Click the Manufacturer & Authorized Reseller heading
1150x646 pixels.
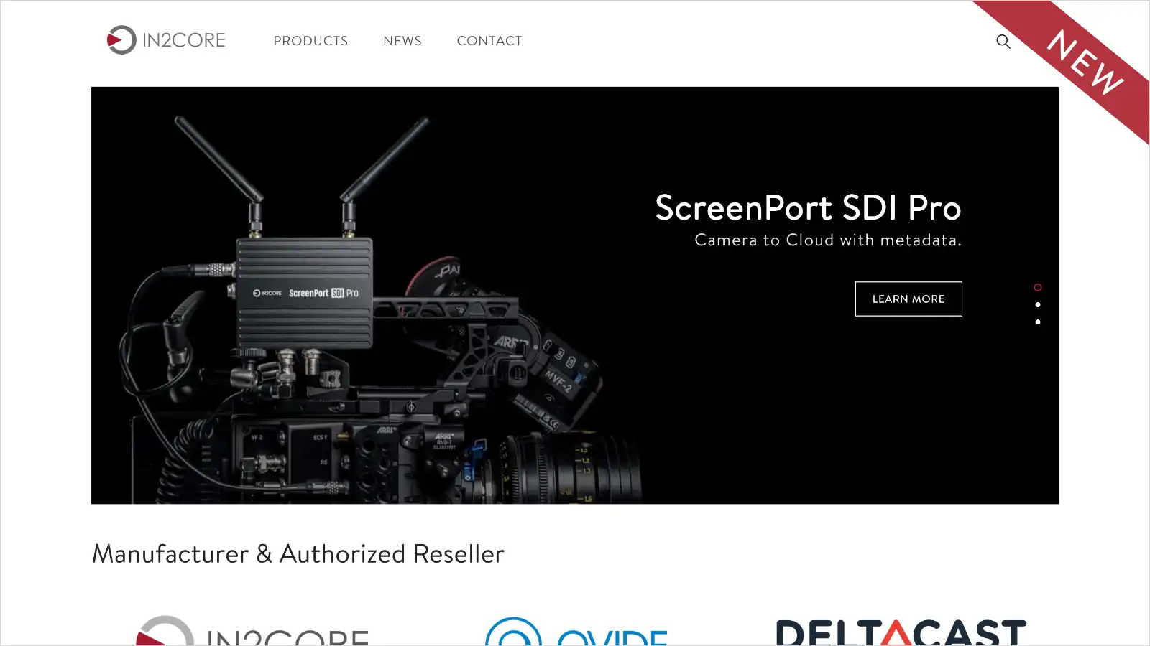(x=298, y=554)
